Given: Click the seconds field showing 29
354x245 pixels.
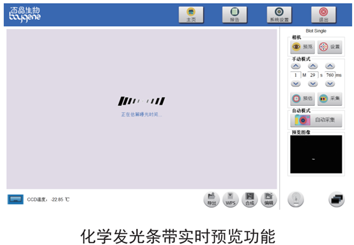Looking at the screenshot, I should 312,75.
